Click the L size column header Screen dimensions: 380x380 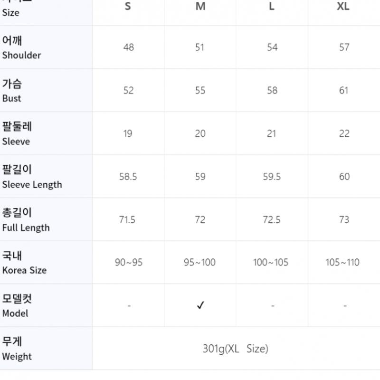point(272,7)
